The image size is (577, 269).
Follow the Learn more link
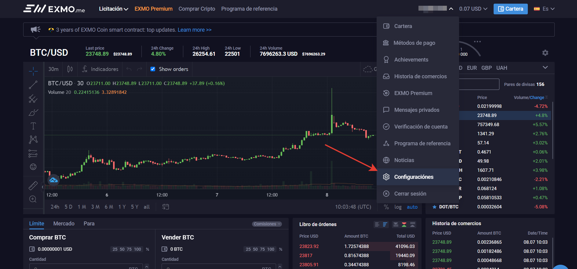click(x=195, y=30)
